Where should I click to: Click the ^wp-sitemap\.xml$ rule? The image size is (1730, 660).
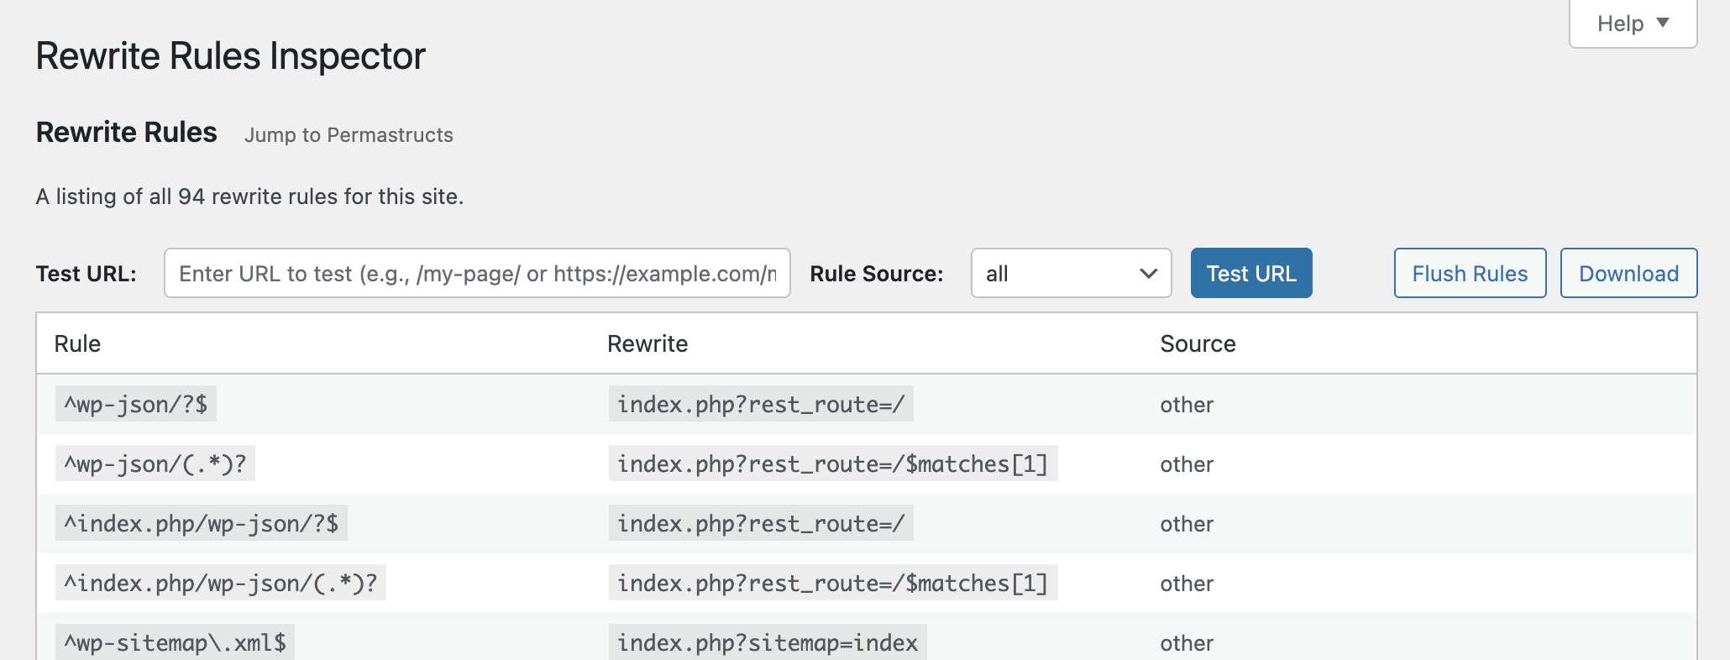tap(176, 643)
